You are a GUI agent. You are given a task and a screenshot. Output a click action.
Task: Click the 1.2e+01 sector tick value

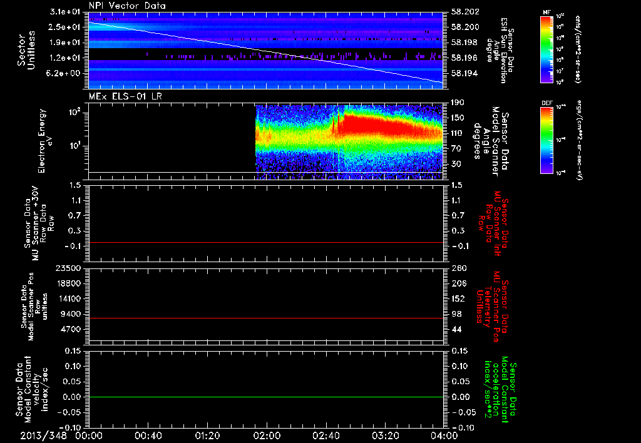(x=64, y=58)
